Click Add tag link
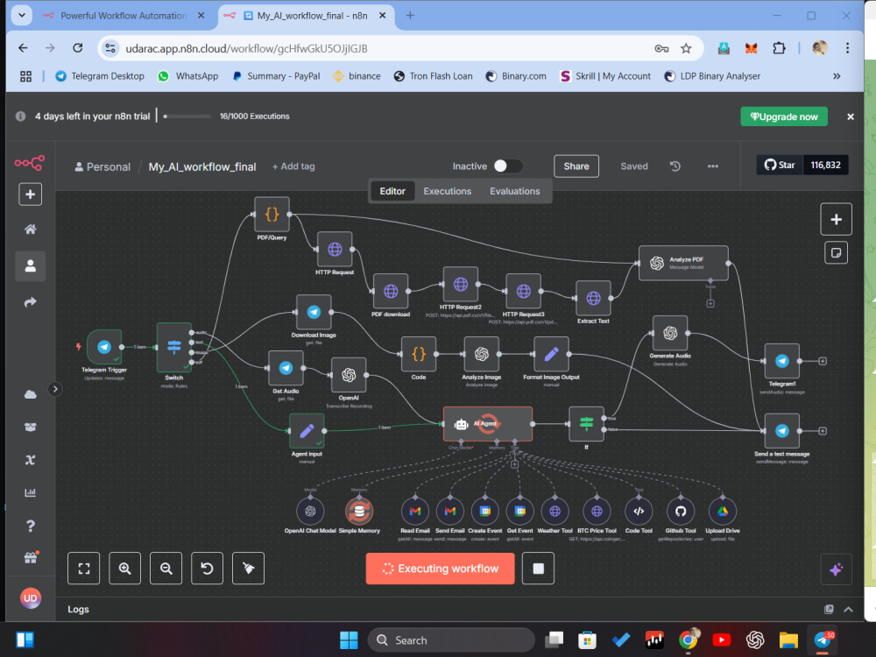Screen dimensions: 876x657 click(x=293, y=166)
